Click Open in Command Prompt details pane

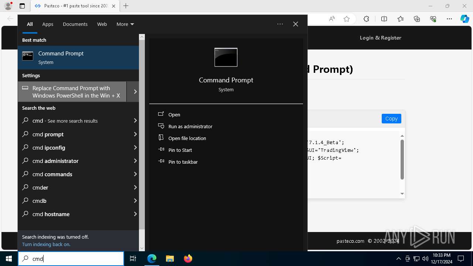click(x=174, y=115)
